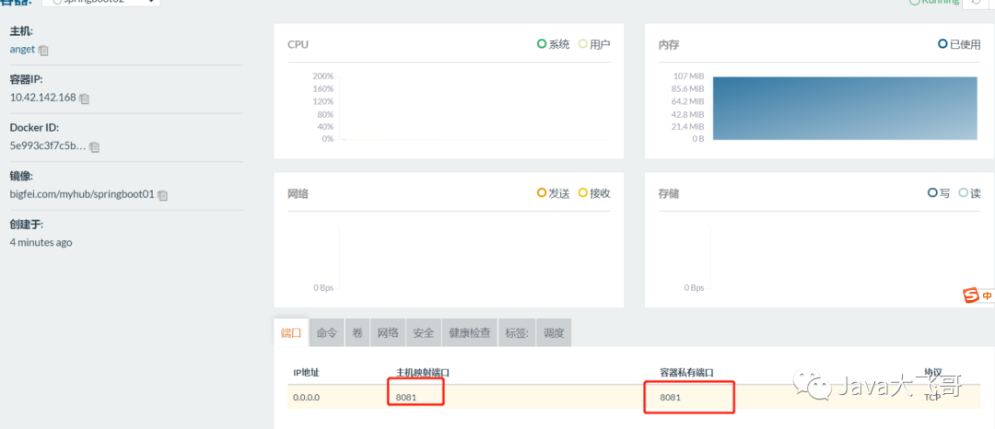Switch to the 卷 tab
The height and width of the screenshot is (429, 995).
[x=357, y=332]
